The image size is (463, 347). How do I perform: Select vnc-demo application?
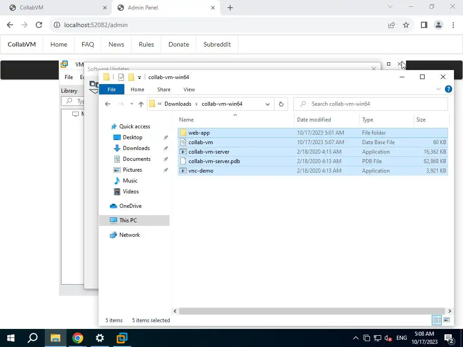pos(313,170)
